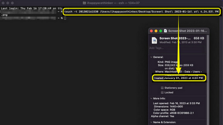
Task: Click the Last login line in Terminal
Action: coord(32,8)
